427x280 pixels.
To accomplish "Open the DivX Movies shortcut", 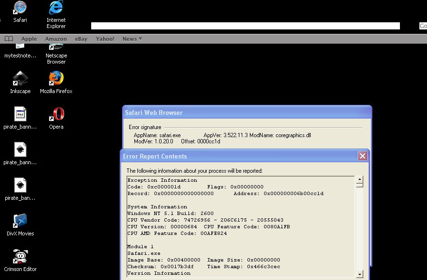I will click(20, 225).
